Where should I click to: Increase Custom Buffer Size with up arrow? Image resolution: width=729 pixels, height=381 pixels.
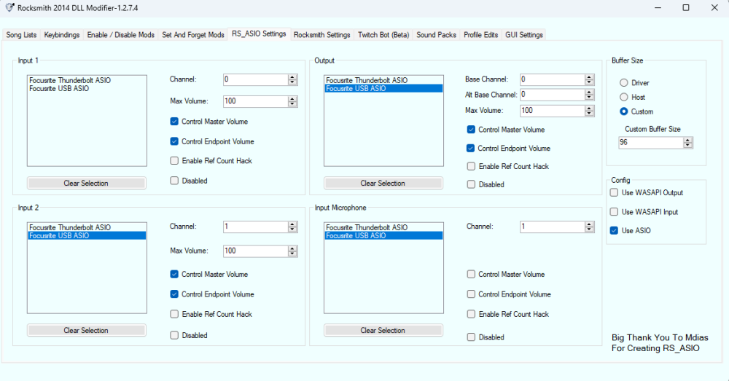pos(688,140)
